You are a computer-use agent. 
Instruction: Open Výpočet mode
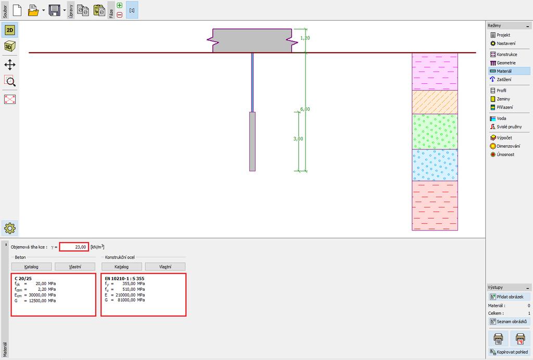pyautogui.click(x=509, y=138)
